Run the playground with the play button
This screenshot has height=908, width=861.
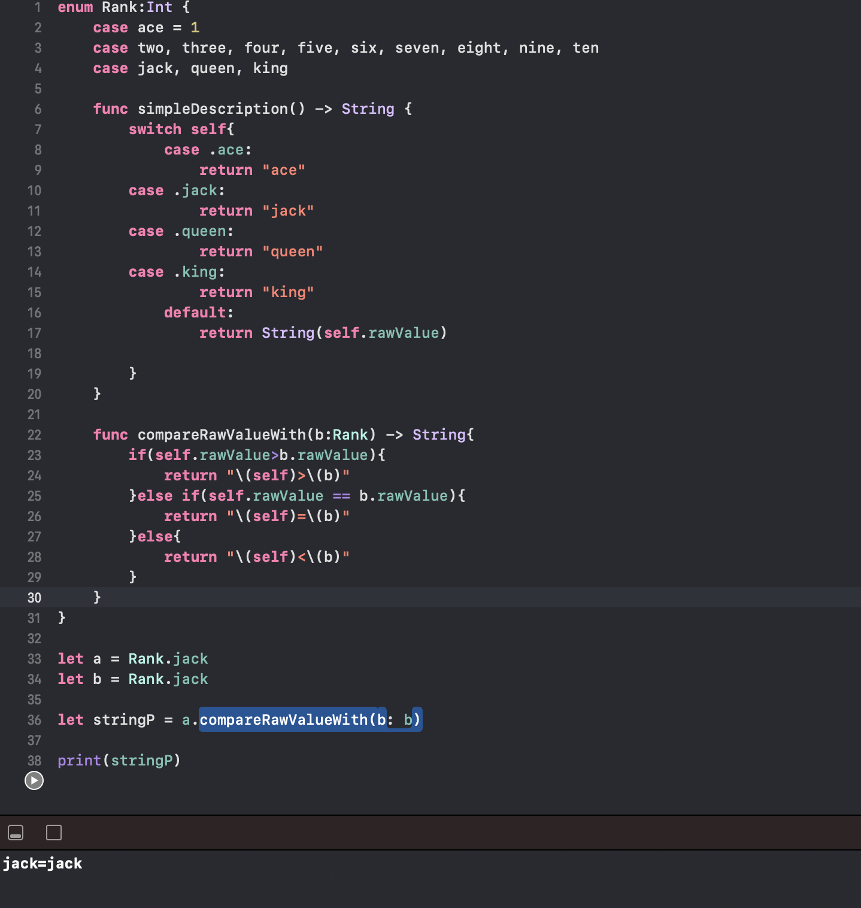pyautogui.click(x=34, y=780)
